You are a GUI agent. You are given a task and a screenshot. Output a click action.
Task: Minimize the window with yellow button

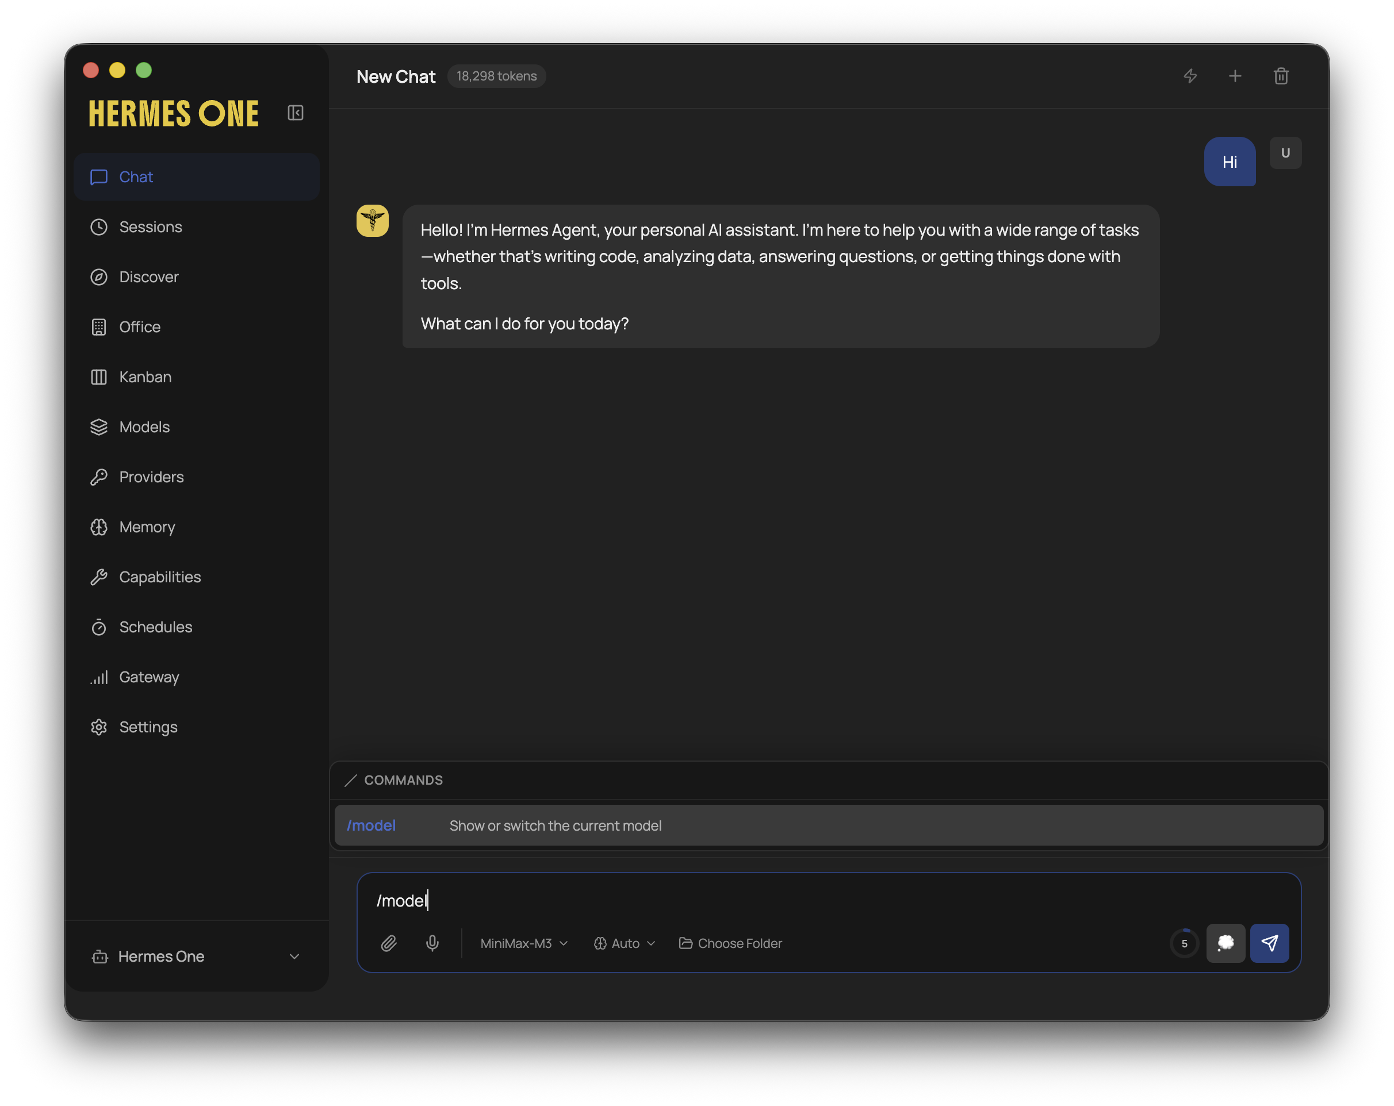[117, 70]
